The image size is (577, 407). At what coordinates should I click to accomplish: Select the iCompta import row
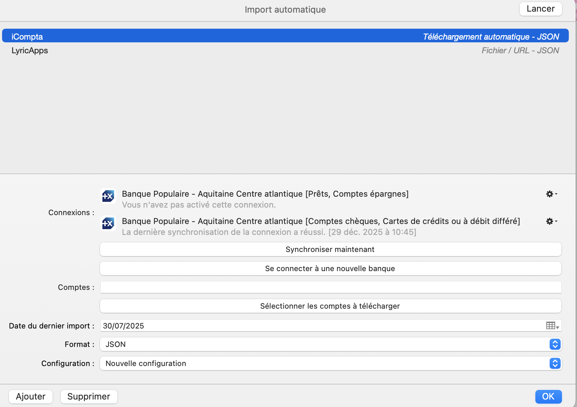click(285, 37)
